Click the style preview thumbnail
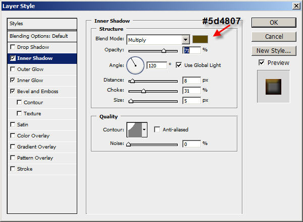Viewport: 303px width, 222px height. (273, 87)
